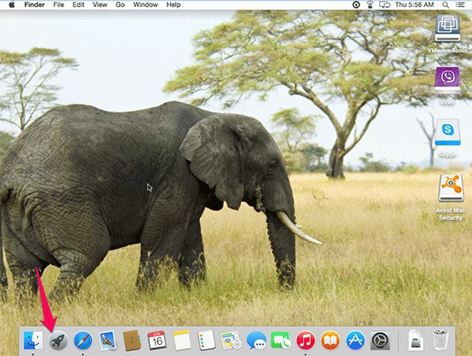This screenshot has height=356, width=472.
Task: Open the Go menu
Action: point(120,4)
